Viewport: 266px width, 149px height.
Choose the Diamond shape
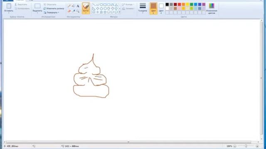(x=98, y=8)
